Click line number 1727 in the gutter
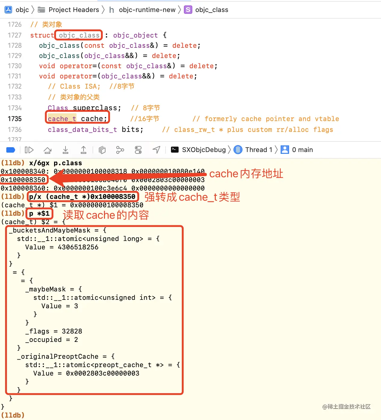This screenshot has height=420, width=381. pyautogui.click(x=15, y=35)
